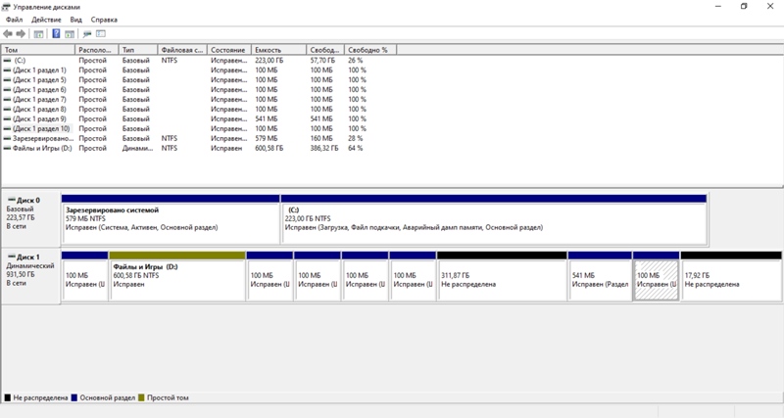Click the Back arrow in the toolbar
Image resolution: width=784 pixels, height=418 pixels.
click(9, 34)
